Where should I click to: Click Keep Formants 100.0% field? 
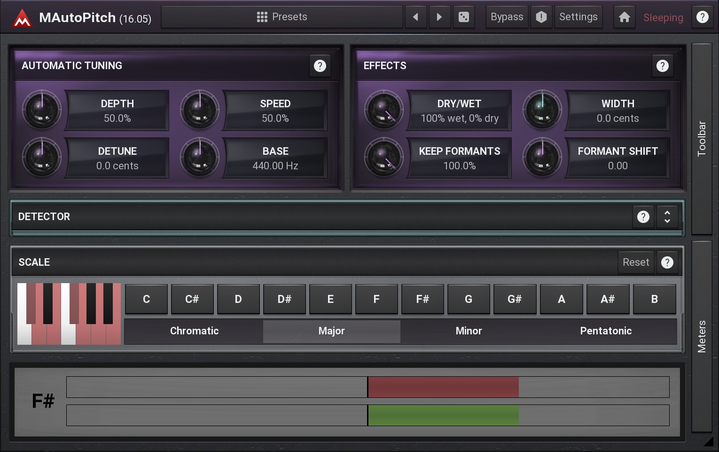point(459,158)
